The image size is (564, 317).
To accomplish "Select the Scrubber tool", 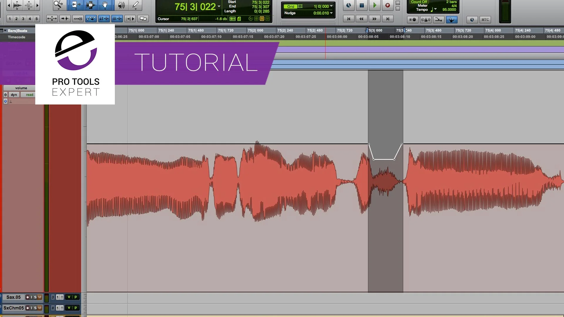I will point(121,5).
